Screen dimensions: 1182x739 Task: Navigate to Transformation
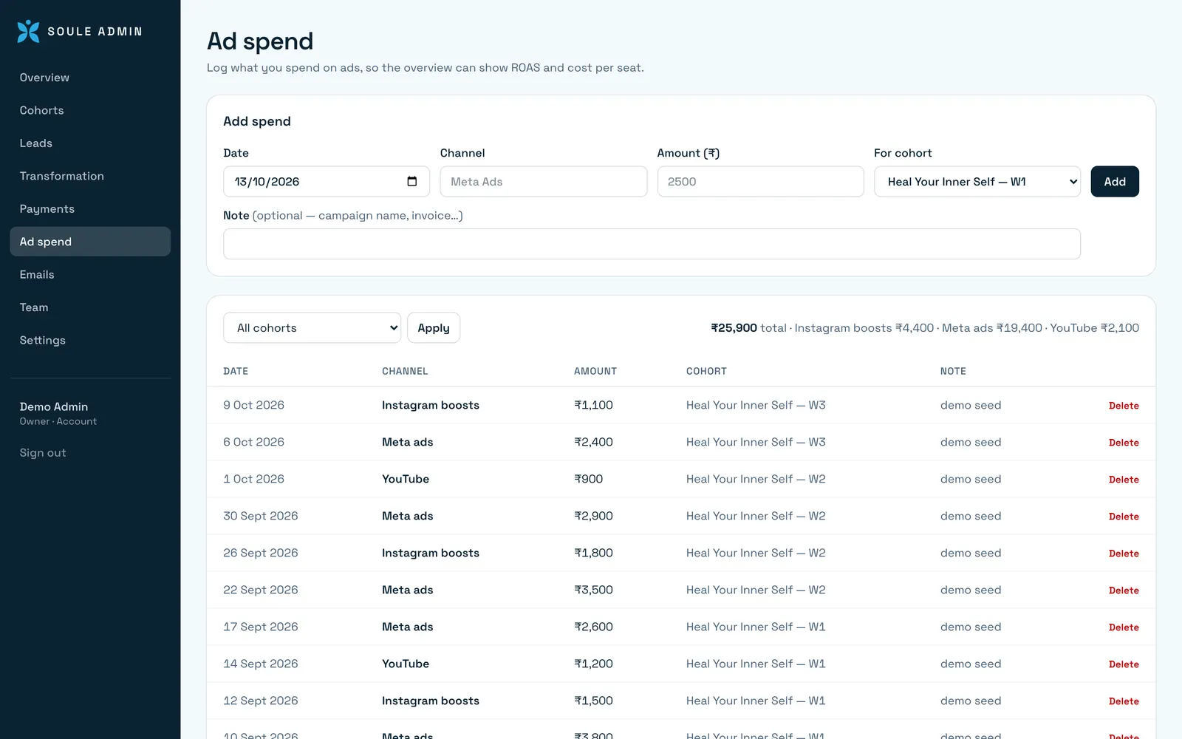click(x=90, y=176)
